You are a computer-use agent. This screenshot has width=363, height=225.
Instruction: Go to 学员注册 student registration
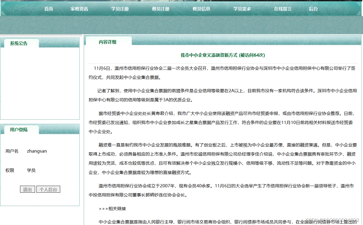click(120, 9)
